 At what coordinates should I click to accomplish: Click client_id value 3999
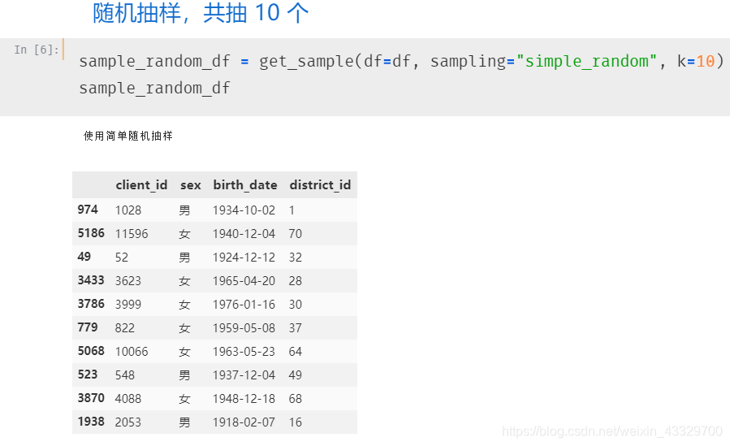tap(128, 305)
